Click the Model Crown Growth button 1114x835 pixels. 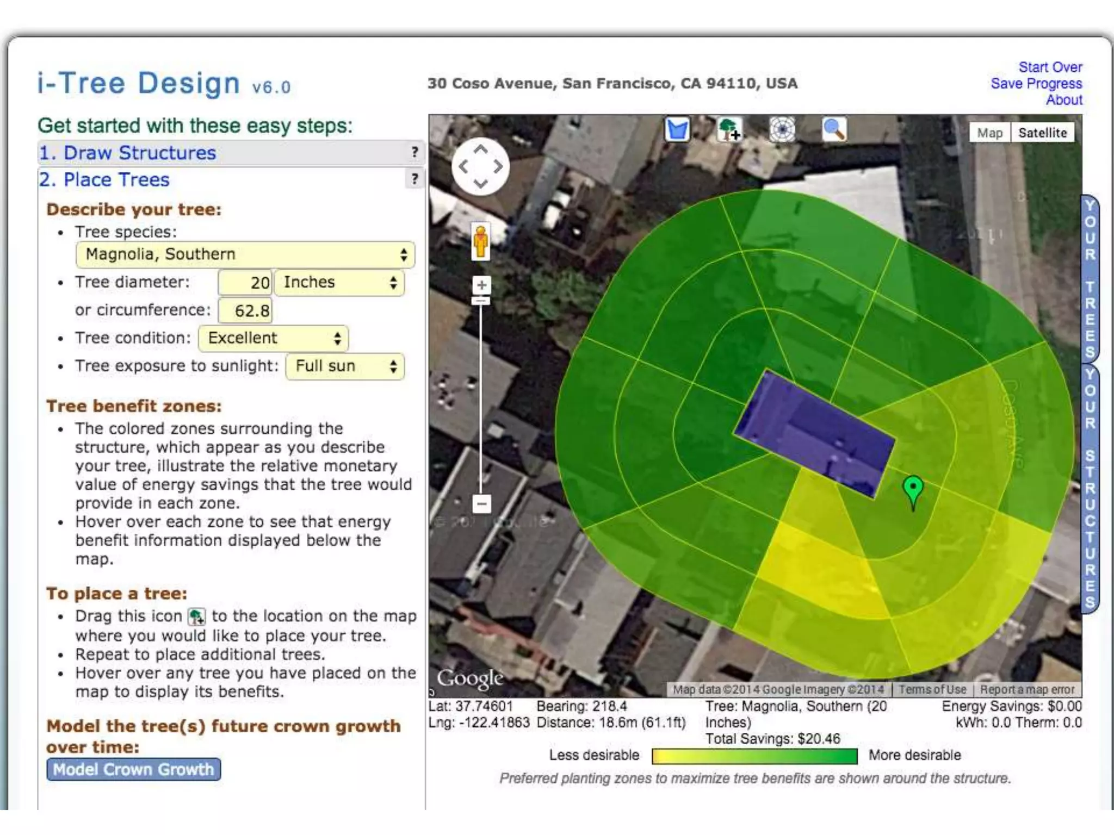(x=133, y=769)
